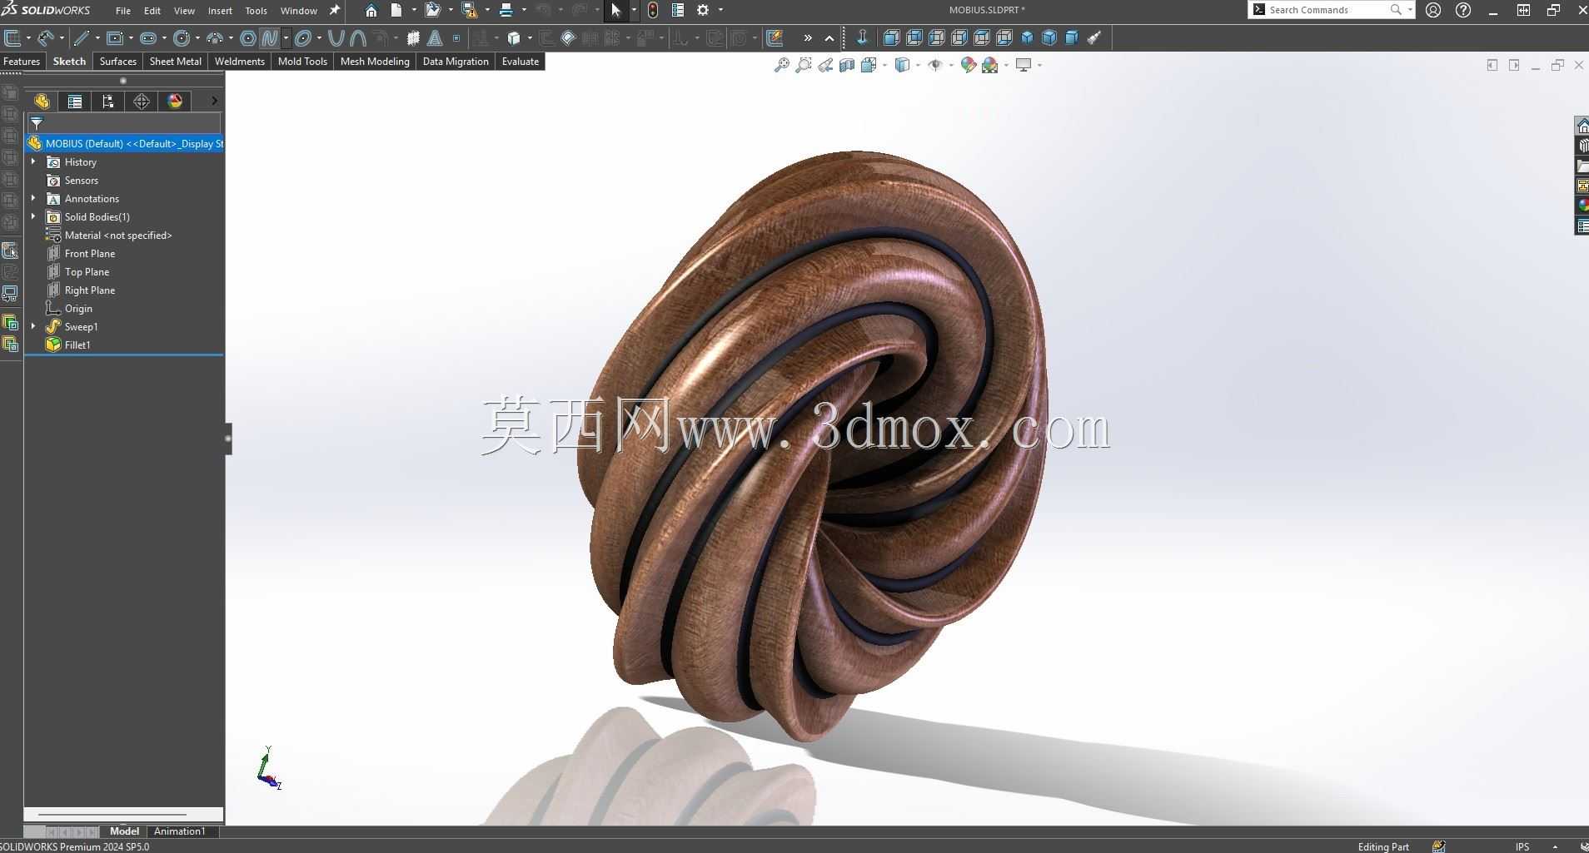
Task: Open the IPS unit system status
Action: (x=1522, y=846)
